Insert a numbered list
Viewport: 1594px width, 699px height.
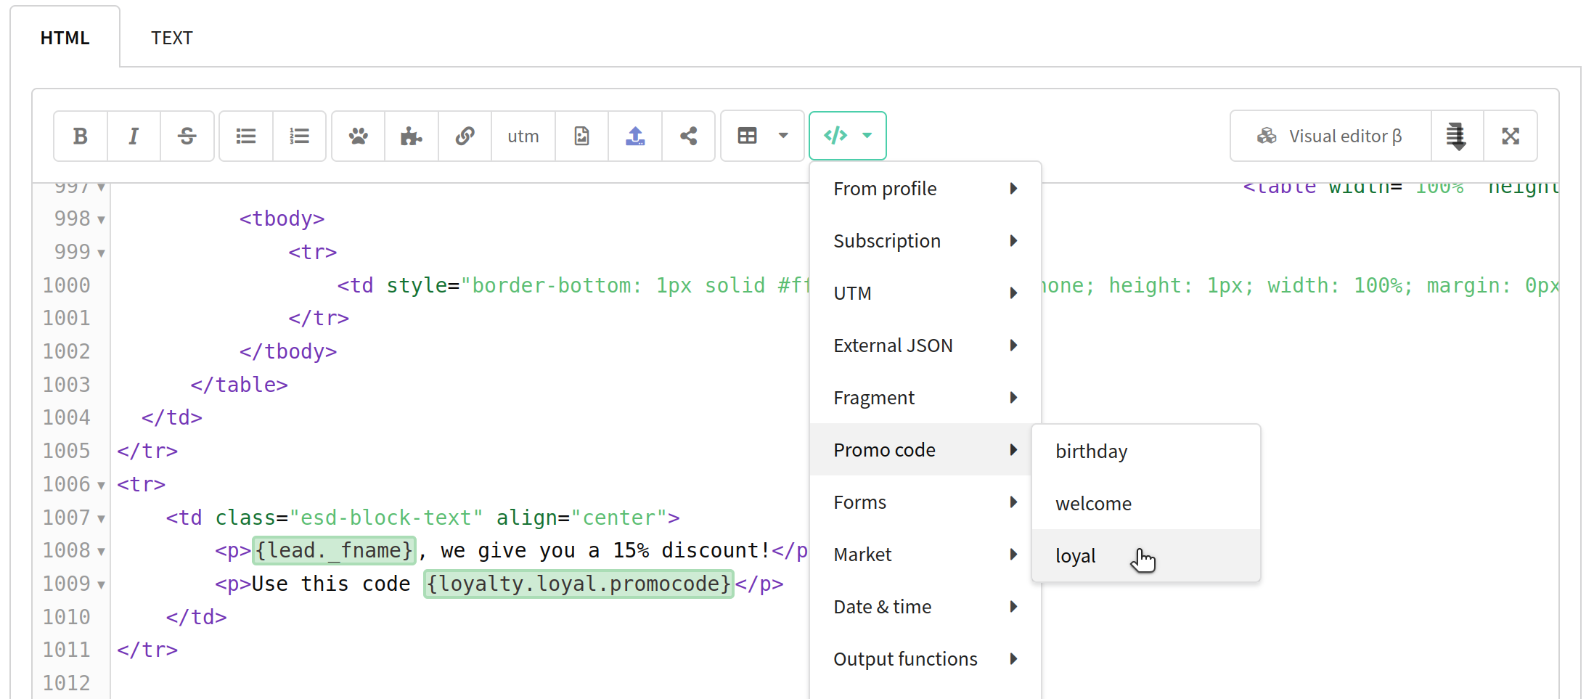coord(300,136)
